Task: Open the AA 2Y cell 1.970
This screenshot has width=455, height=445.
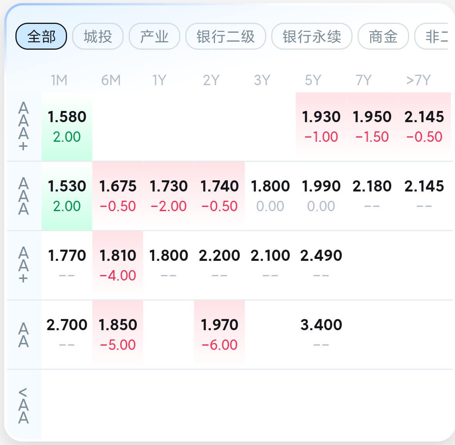Action: pos(220,334)
